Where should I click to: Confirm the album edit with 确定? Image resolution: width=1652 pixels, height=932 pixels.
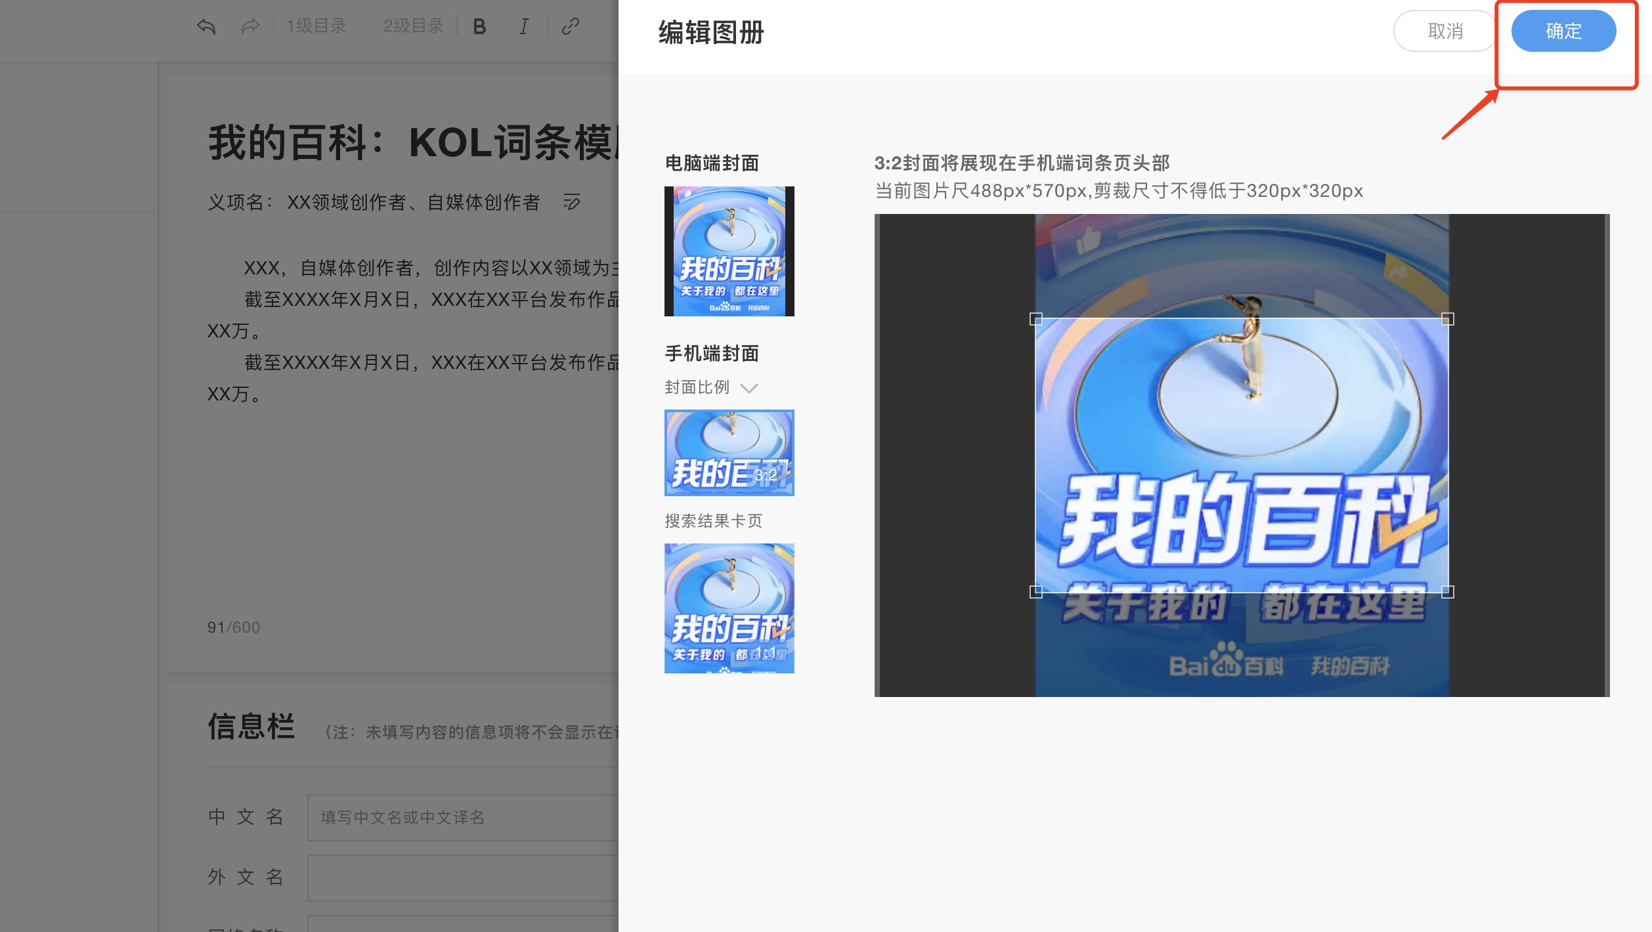pyautogui.click(x=1563, y=31)
